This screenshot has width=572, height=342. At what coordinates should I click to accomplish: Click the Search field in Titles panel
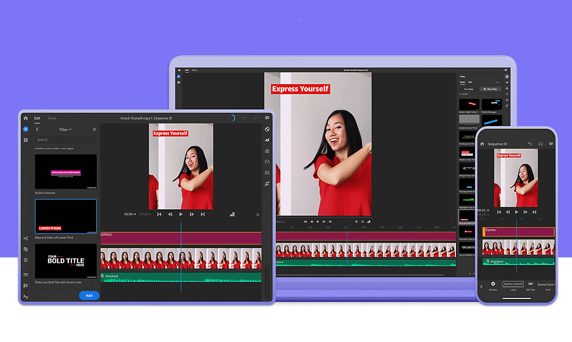[65, 140]
